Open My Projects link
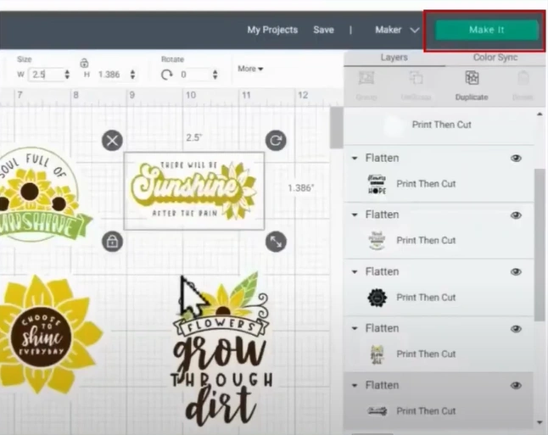This screenshot has width=548, height=435. click(272, 30)
